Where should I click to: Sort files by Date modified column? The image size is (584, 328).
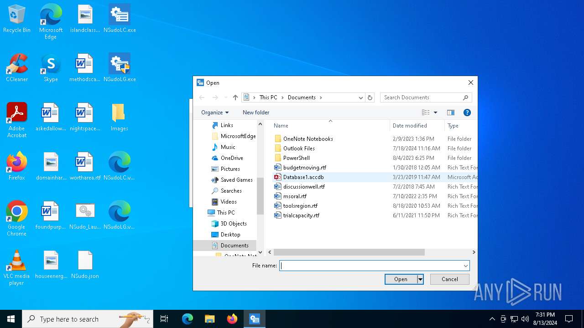point(417,126)
